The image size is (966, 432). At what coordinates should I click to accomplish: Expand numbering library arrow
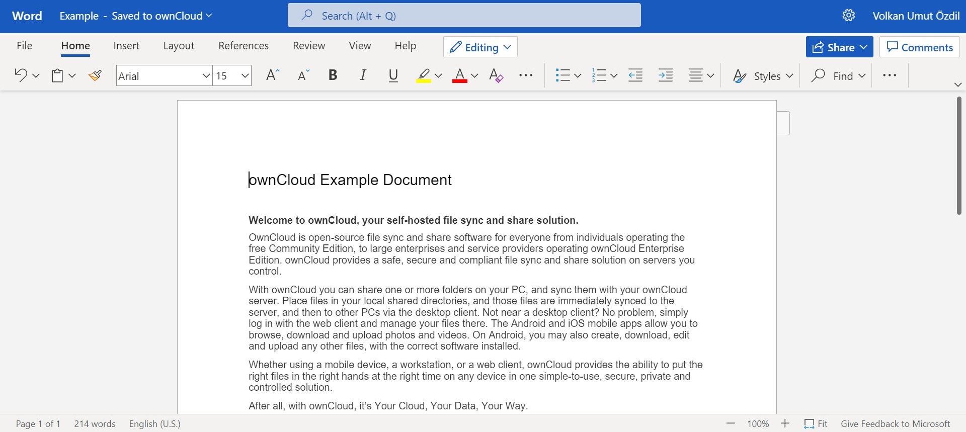click(x=614, y=76)
